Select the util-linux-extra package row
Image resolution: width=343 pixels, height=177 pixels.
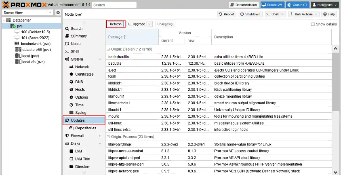(x=219, y=130)
